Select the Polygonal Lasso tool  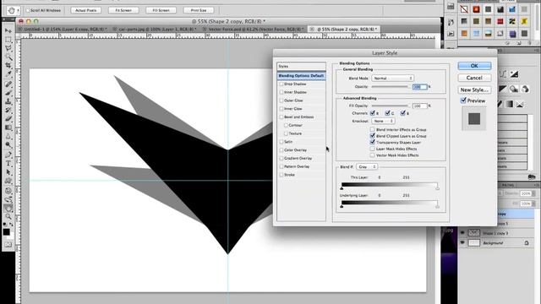pyautogui.click(x=8, y=48)
